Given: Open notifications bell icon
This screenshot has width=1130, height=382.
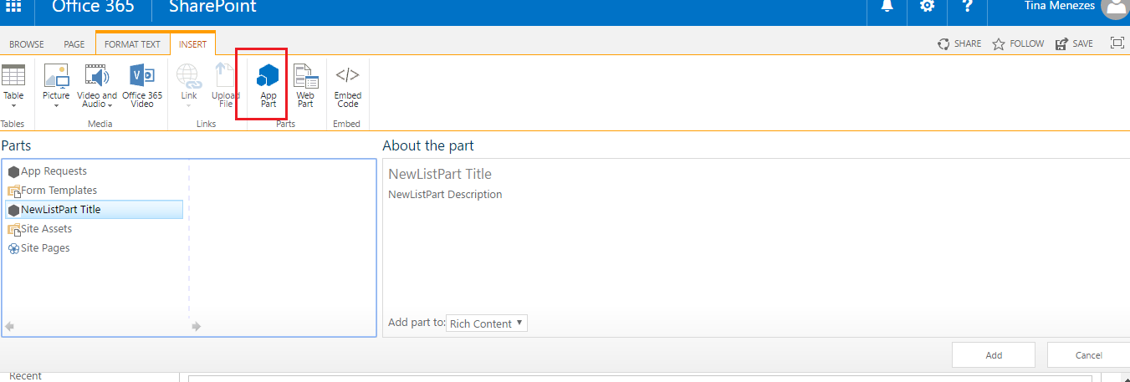Looking at the screenshot, I should (x=887, y=7).
